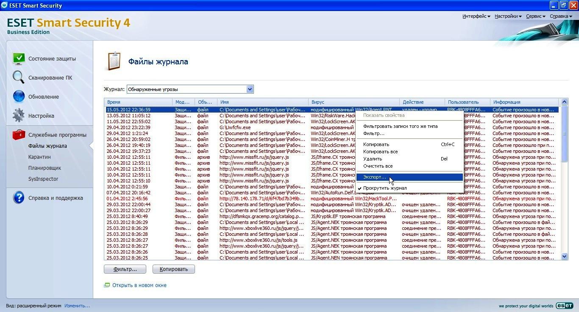
Task: Click the clipboard icon beside Файлы журнала heading
Action: pyautogui.click(x=114, y=61)
